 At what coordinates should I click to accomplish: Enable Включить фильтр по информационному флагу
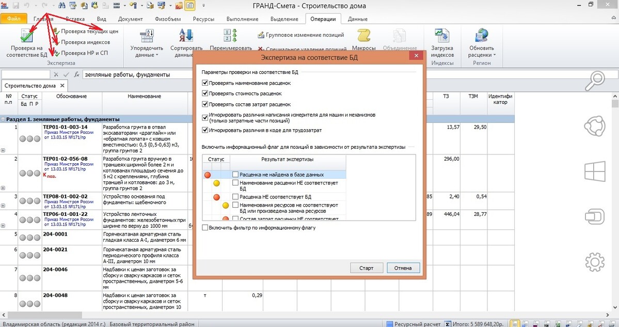pyautogui.click(x=205, y=228)
